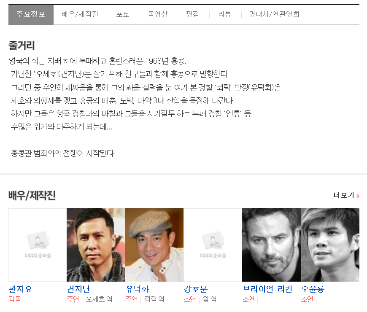Open 견자단's profile photo

96,245
